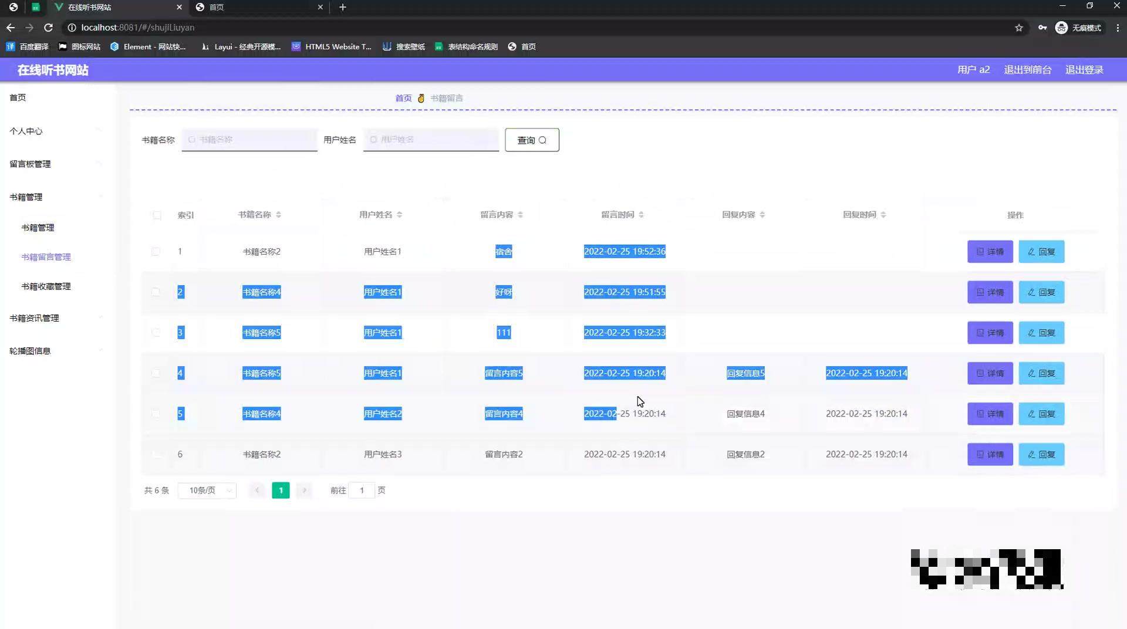The image size is (1127, 629).
Task: Open the 10条/页 page size dropdown
Action: pyautogui.click(x=207, y=491)
